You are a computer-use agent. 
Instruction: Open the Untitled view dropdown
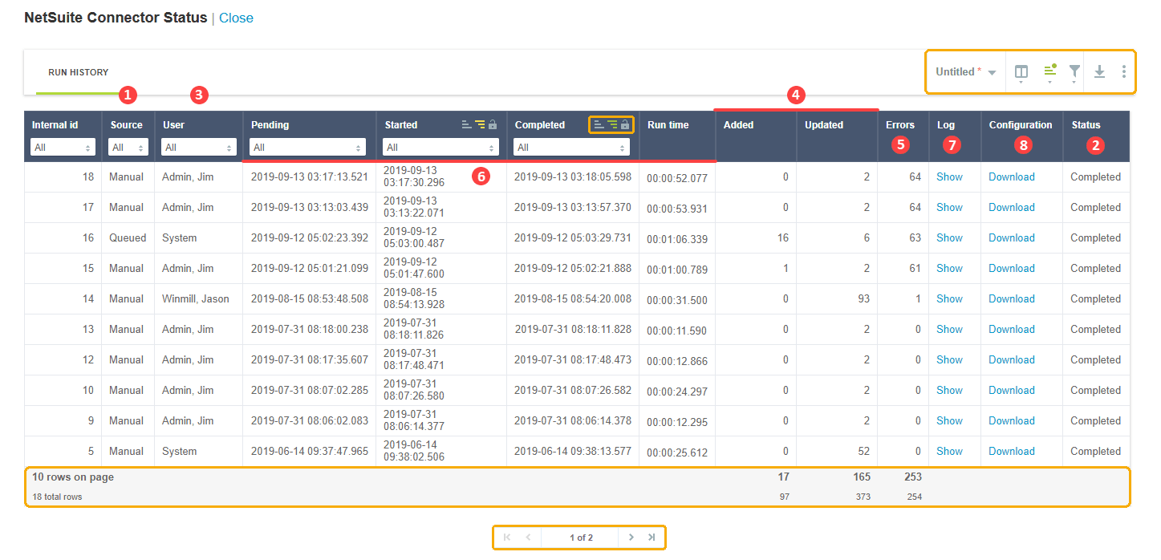pyautogui.click(x=966, y=72)
